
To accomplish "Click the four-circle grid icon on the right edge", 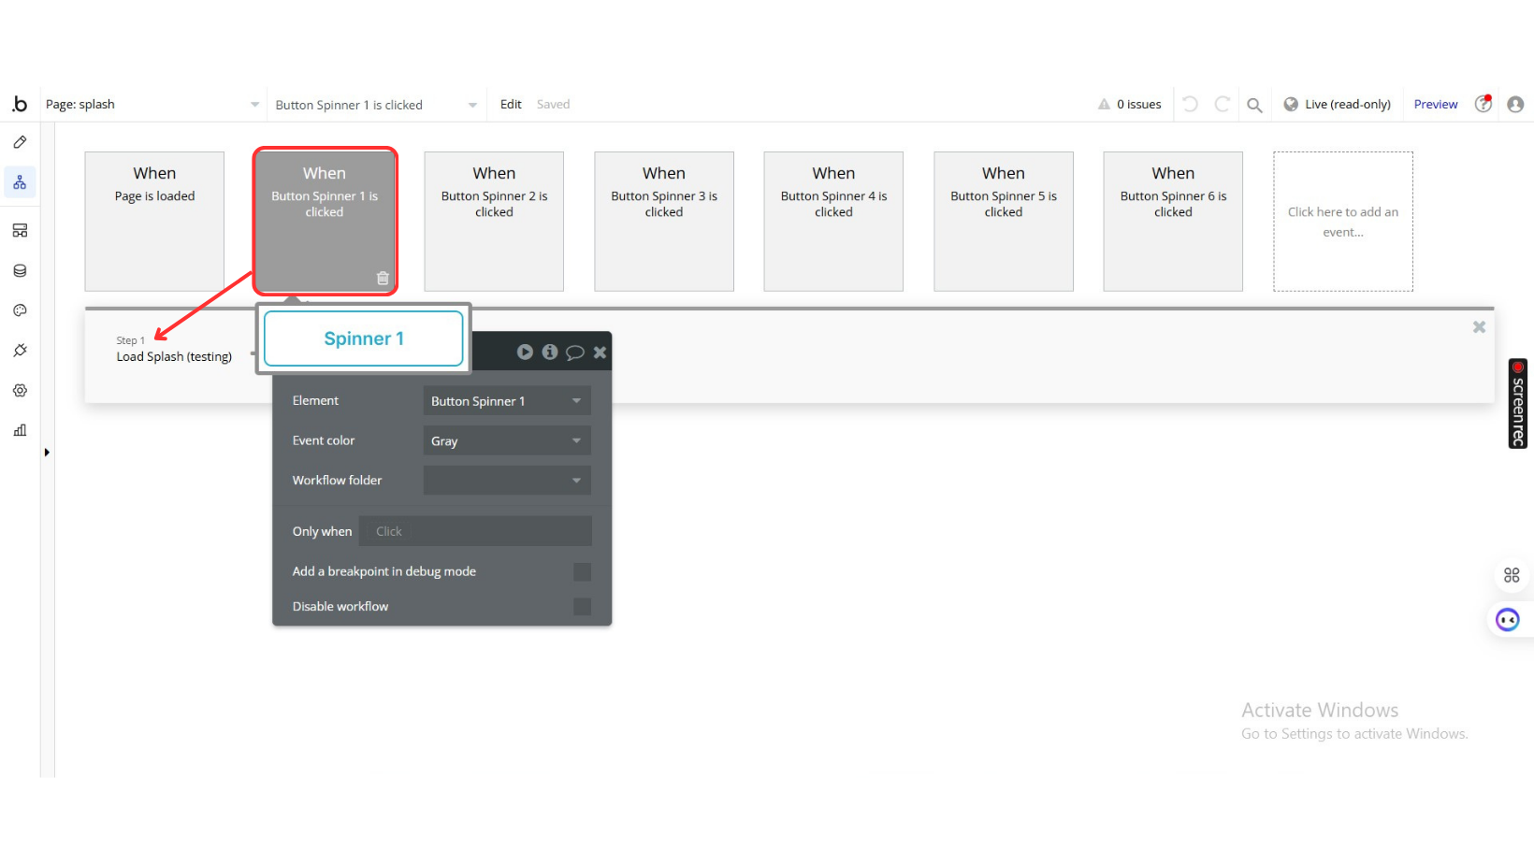I will point(1512,575).
